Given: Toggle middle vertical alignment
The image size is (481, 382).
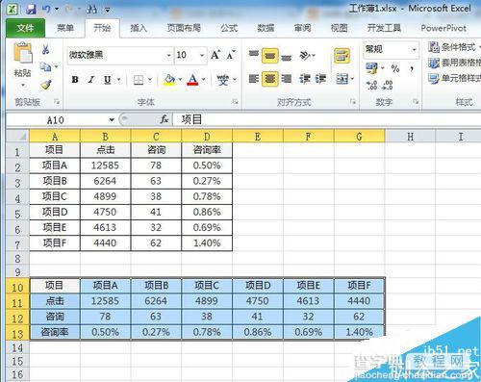Looking at the screenshot, I should (x=270, y=56).
